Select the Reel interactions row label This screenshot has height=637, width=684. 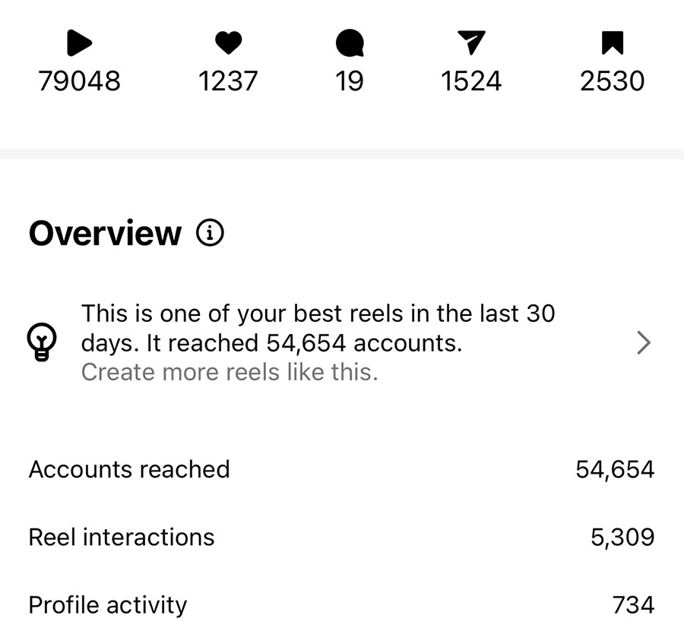click(122, 538)
